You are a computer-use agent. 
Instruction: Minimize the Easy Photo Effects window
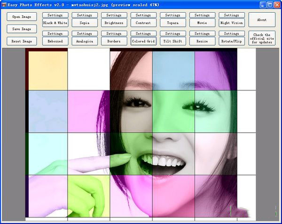[263, 5]
